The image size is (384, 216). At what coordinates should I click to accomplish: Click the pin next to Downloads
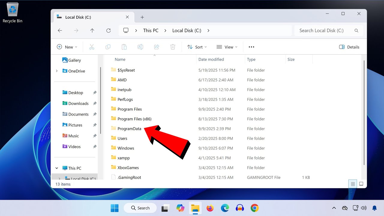point(95,103)
